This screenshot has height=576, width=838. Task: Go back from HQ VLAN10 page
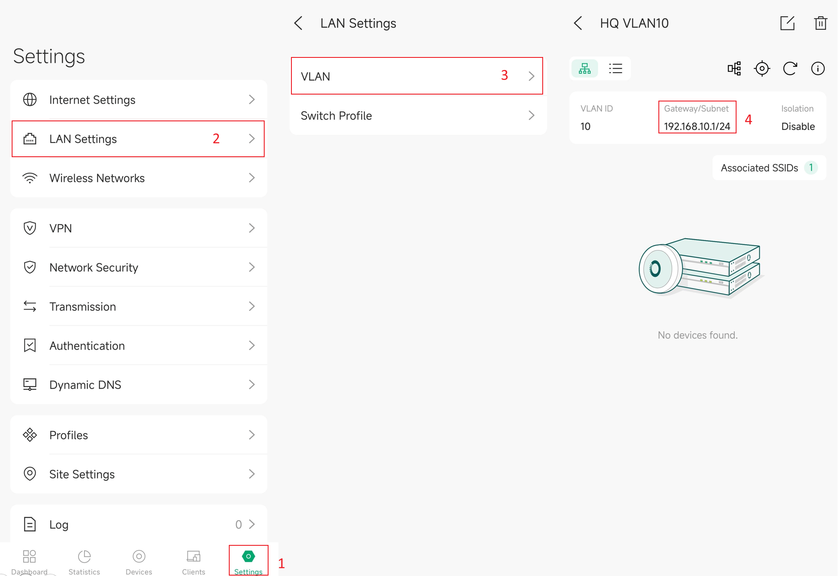578,23
